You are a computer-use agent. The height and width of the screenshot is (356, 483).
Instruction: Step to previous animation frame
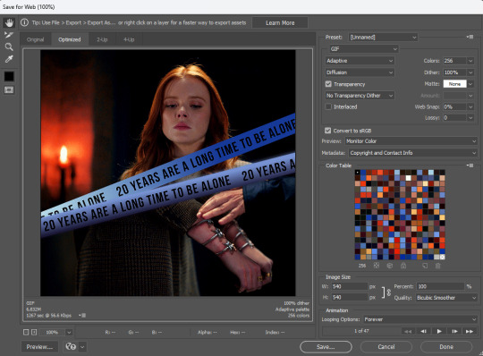(424, 331)
